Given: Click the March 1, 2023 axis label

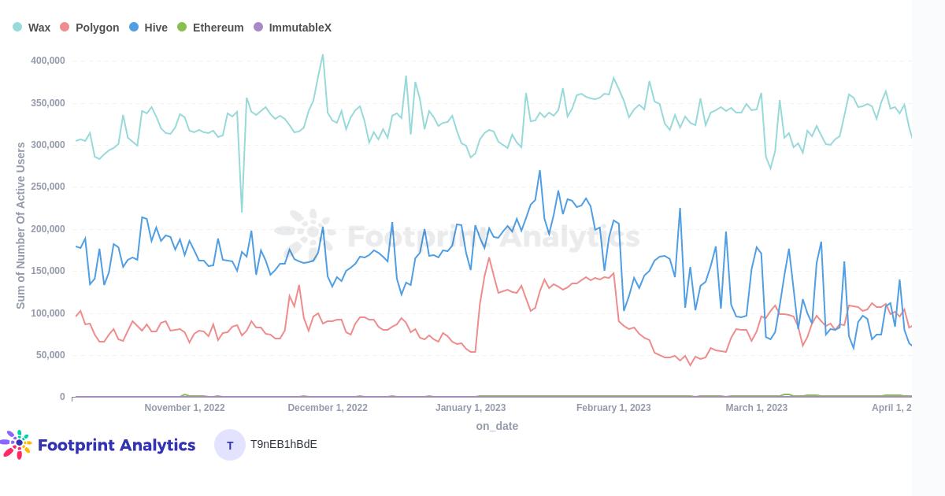Looking at the screenshot, I should (x=756, y=408).
